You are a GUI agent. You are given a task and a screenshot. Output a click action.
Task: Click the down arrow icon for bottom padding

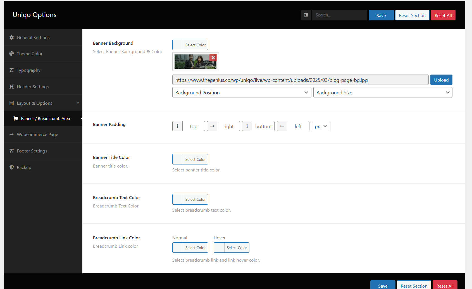(x=247, y=126)
